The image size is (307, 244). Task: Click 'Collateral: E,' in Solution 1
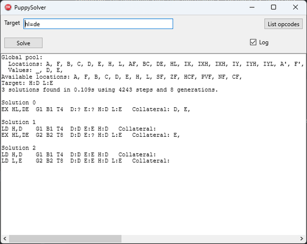click(156, 135)
